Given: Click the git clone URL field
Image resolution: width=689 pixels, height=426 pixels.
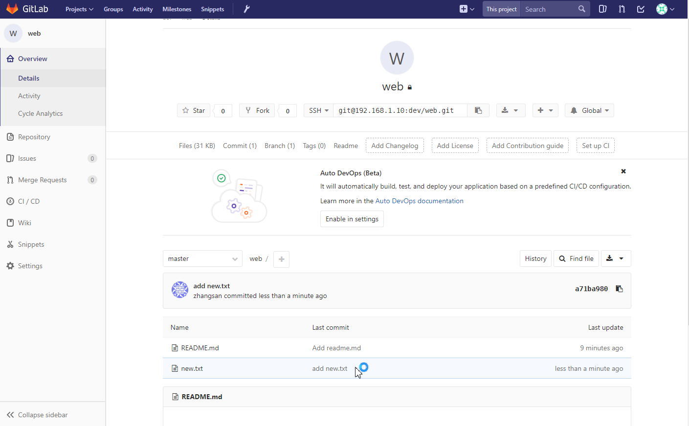Looking at the screenshot, I should pyautogui.click(x=400, y=110).
